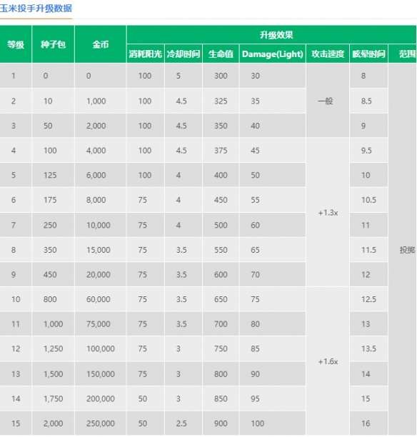
Task: Click seed packet value 175
Action: pos(50,200)
